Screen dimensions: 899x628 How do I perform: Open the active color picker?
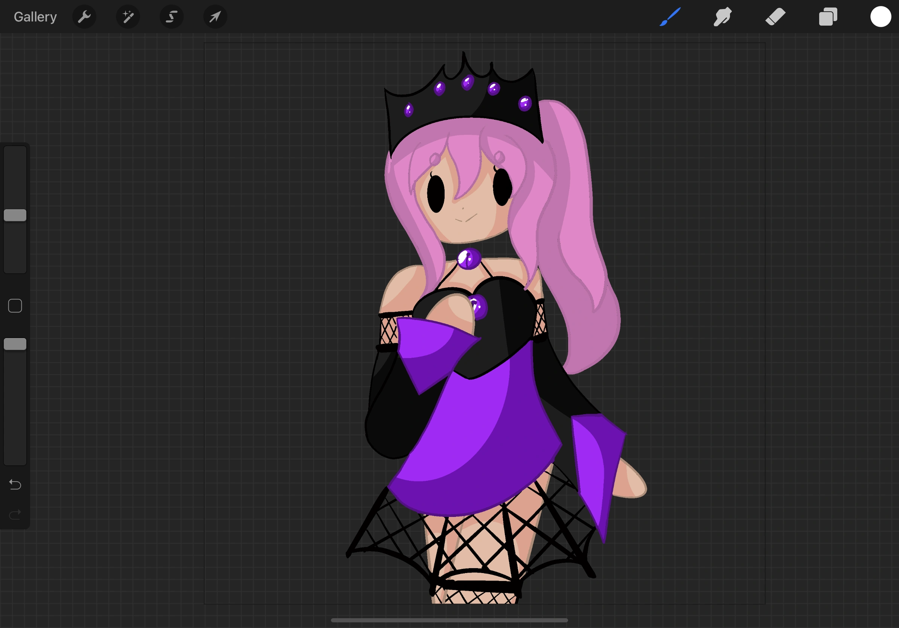(x=880, y=17)
